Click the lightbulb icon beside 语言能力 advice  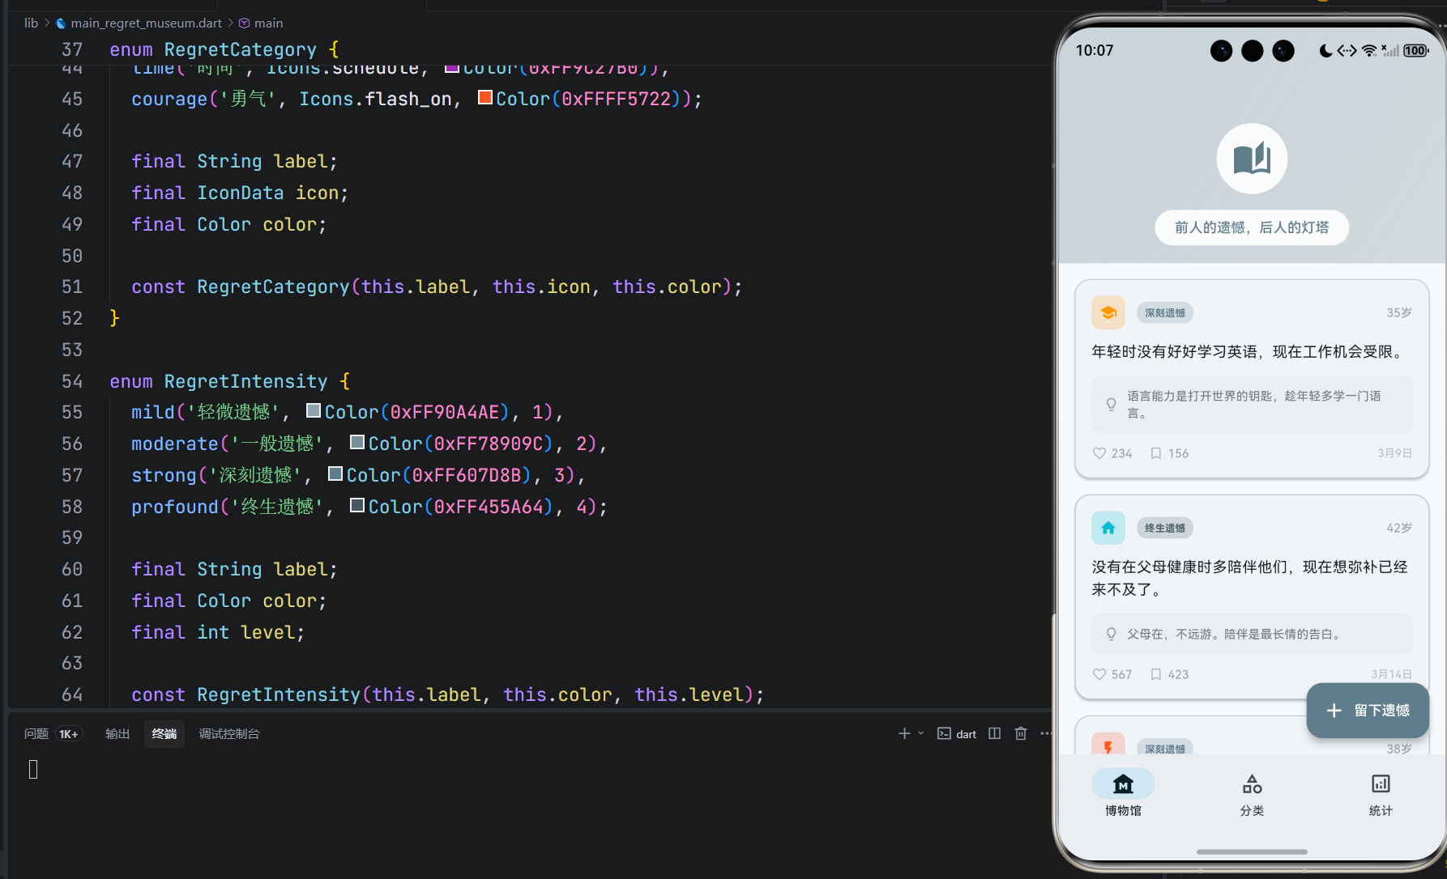click(x=1111, y=405)
